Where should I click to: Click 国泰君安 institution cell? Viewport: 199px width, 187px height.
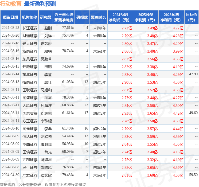(x=30, y=113)
